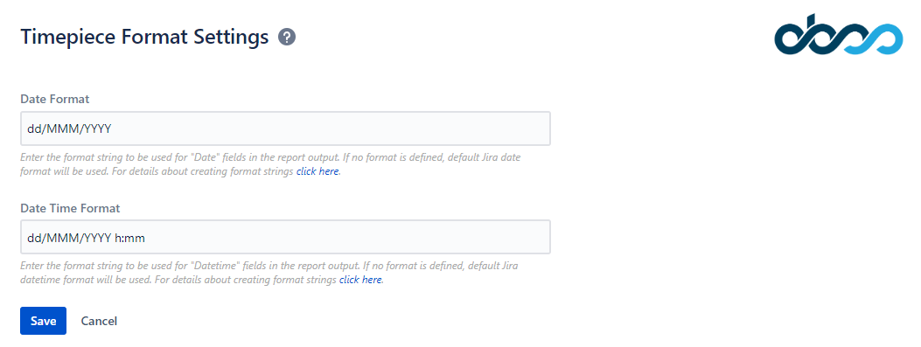
Task: Open help via question mark icon beside title
Action: click(287, 38)
